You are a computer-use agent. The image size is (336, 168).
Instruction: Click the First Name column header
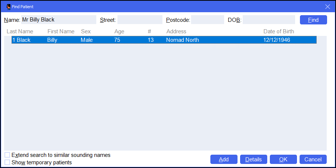[61, 31]
